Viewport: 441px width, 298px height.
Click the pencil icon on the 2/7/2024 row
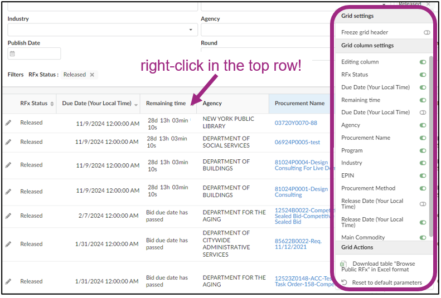click(8, 216)
